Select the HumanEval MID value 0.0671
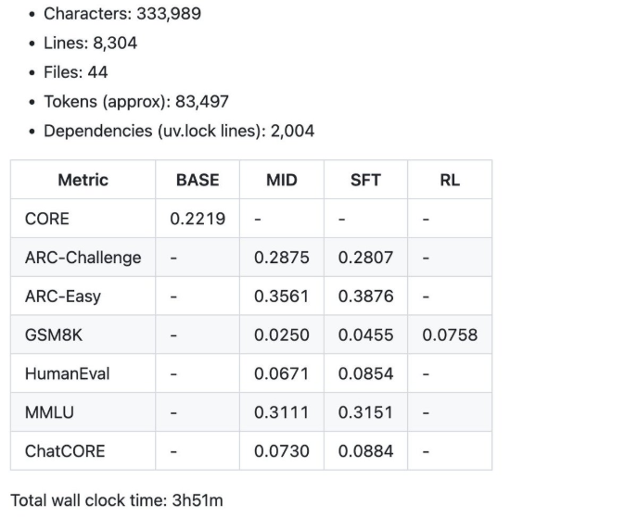This screenshot has height=517, width=638. (282, 374)
